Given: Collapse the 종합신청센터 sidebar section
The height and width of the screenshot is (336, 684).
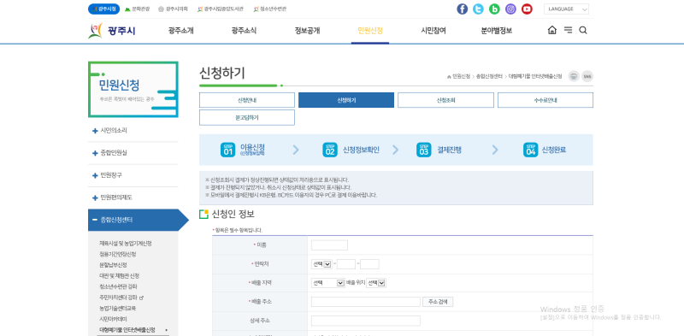Looking at the screenshot, I should coord(133,220).
